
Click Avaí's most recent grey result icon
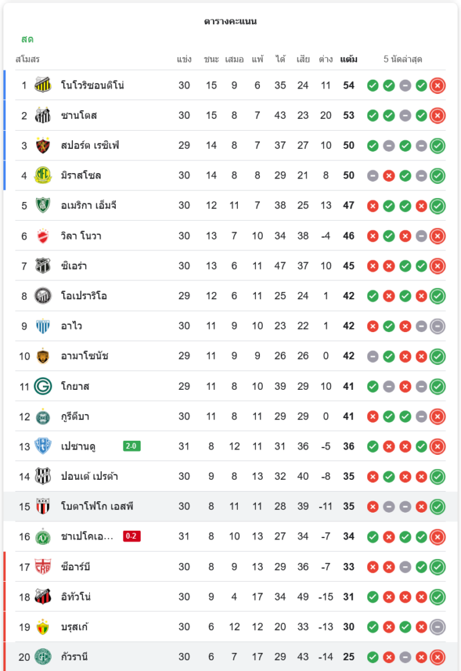point(438,326)
